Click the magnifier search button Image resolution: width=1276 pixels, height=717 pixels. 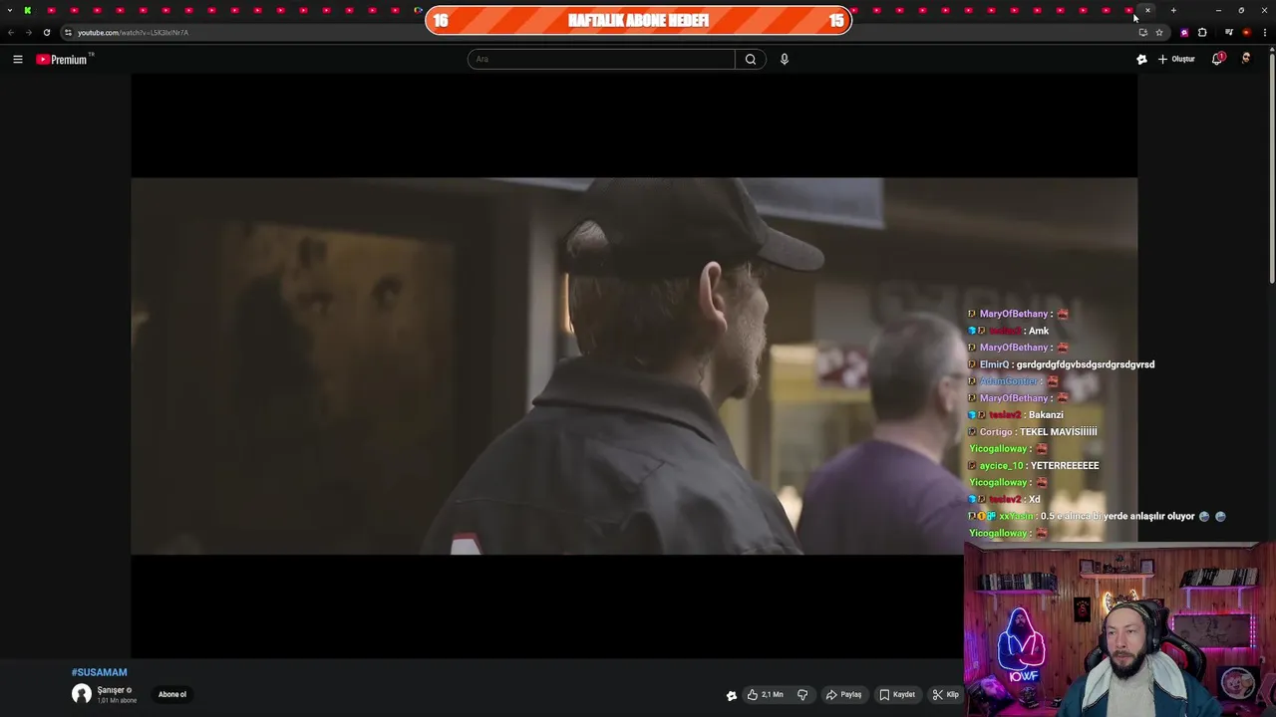[x=751, y=59]
